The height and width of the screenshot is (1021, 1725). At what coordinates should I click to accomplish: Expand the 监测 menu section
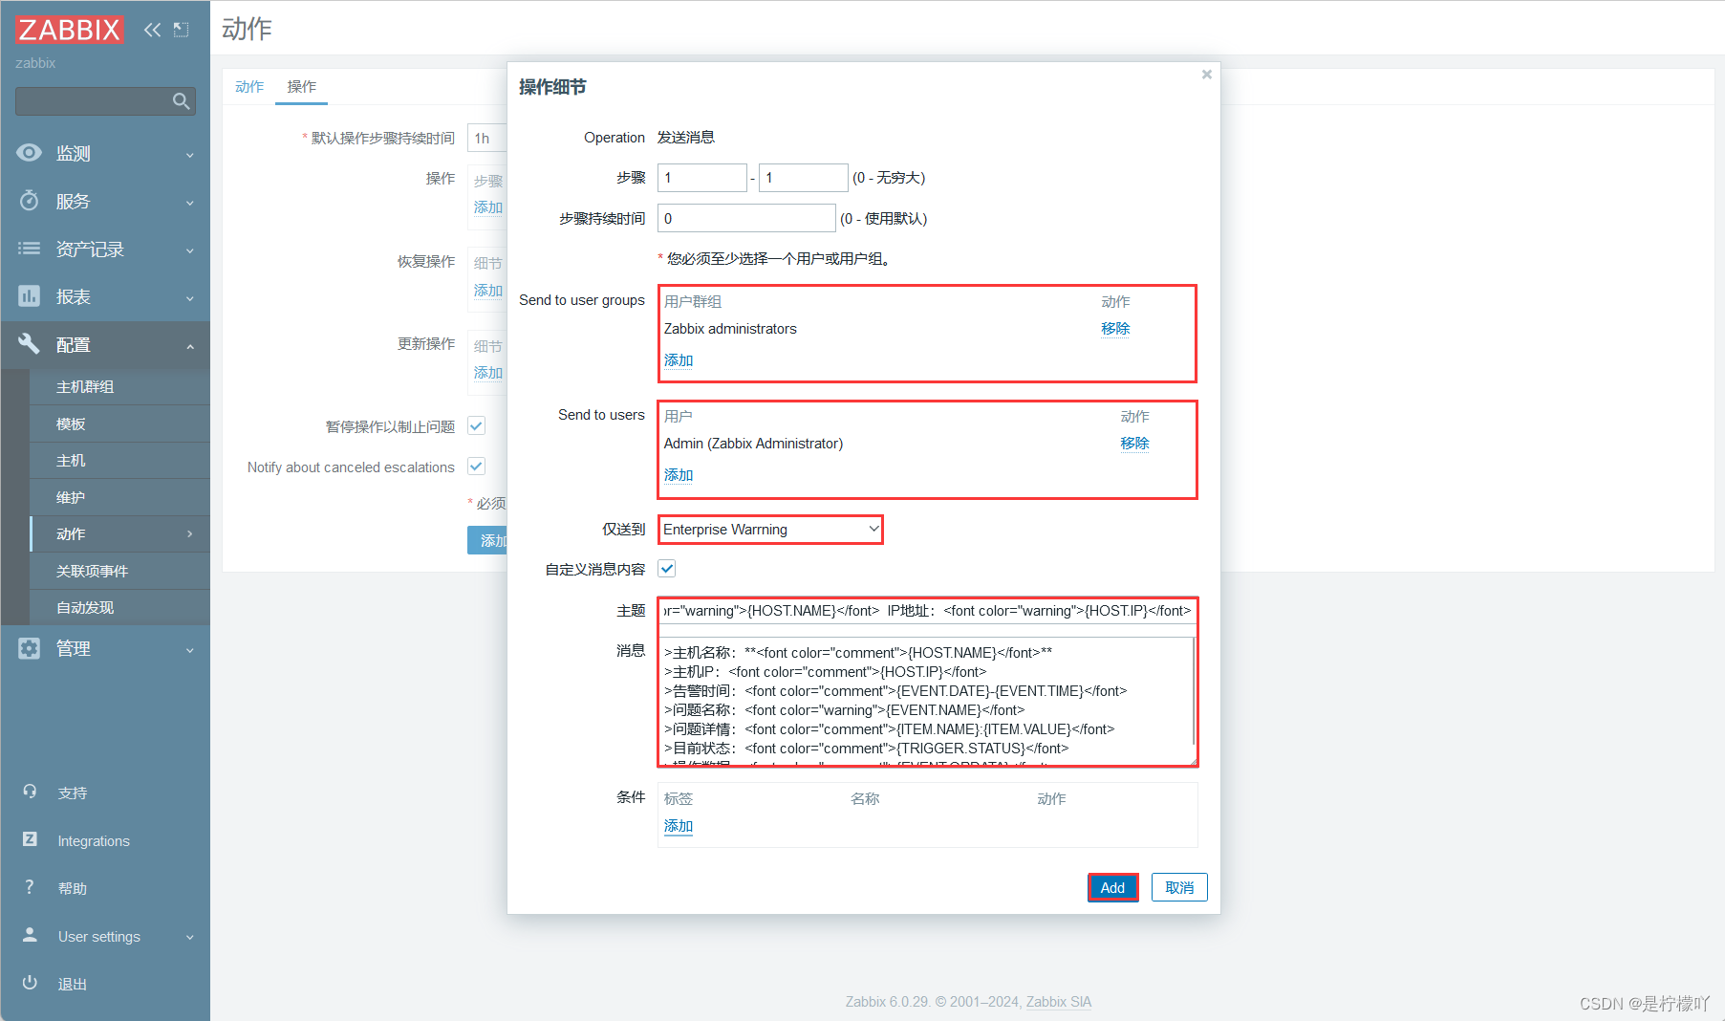(x=190, y=155)
